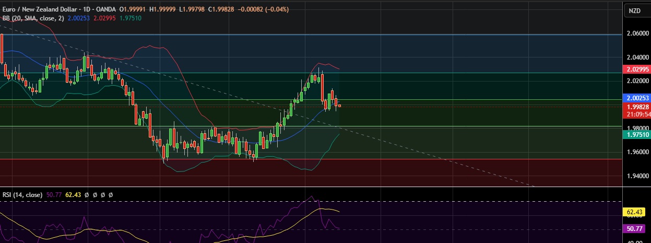This screenshot has width=651, height=243.
Task: Click the 1.98000 price scale label
Action: 637,128
